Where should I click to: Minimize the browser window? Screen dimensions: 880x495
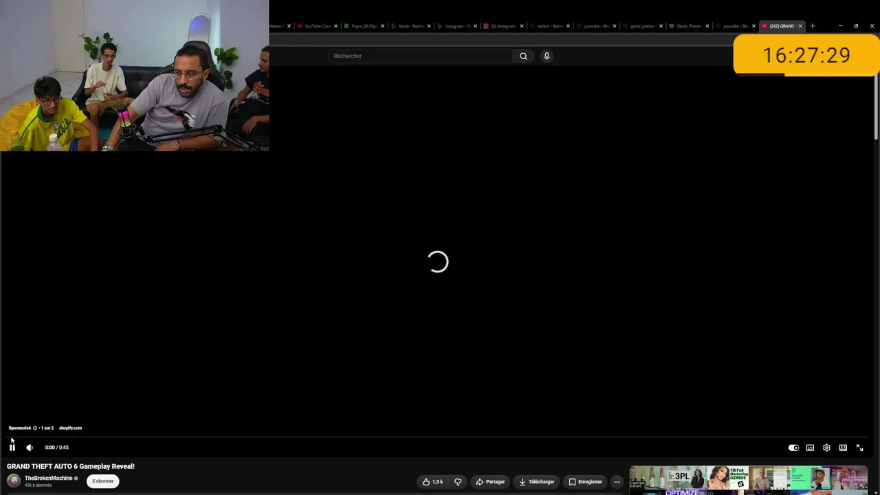click(x=840, y=26)
